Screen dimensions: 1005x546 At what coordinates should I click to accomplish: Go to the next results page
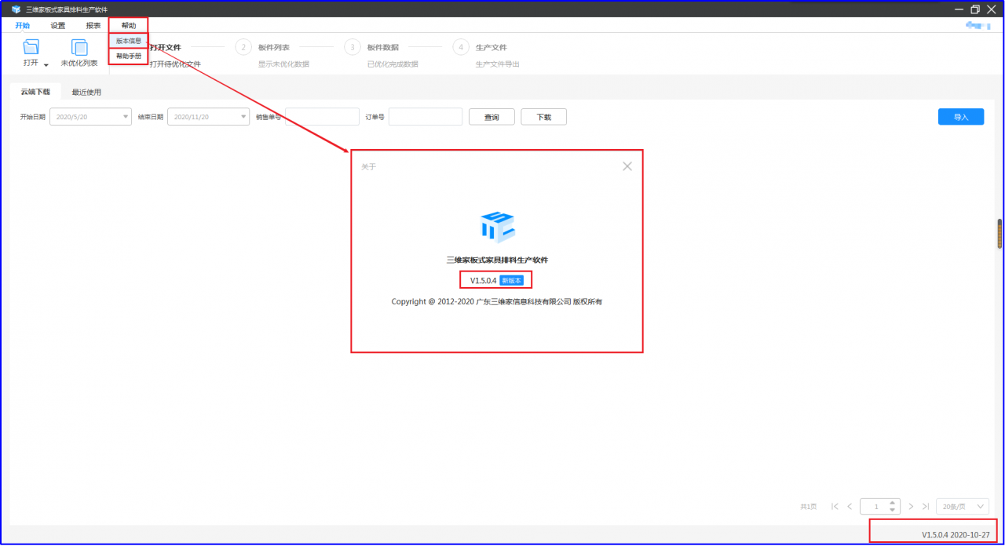point(912,507)
